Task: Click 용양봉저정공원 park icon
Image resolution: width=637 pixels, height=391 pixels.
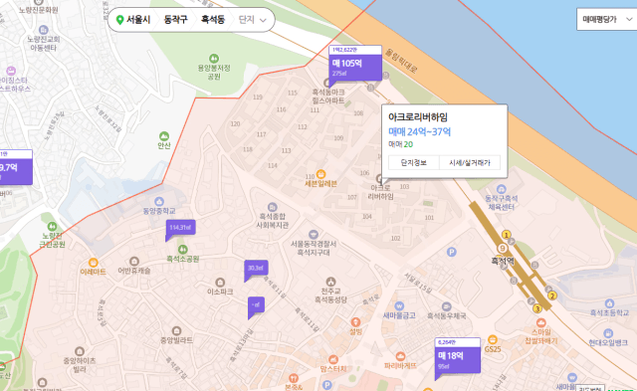Action: (214, 59)
